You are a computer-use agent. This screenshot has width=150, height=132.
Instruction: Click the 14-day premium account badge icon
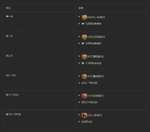(84, 96)
